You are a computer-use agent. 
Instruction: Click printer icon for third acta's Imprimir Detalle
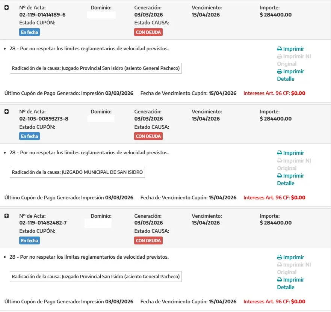point(279,280)
